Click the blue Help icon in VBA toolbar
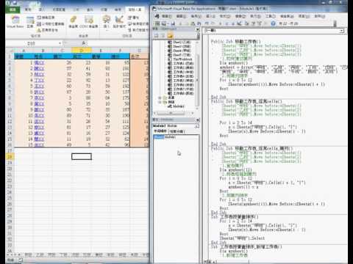 tap(273, 23)
